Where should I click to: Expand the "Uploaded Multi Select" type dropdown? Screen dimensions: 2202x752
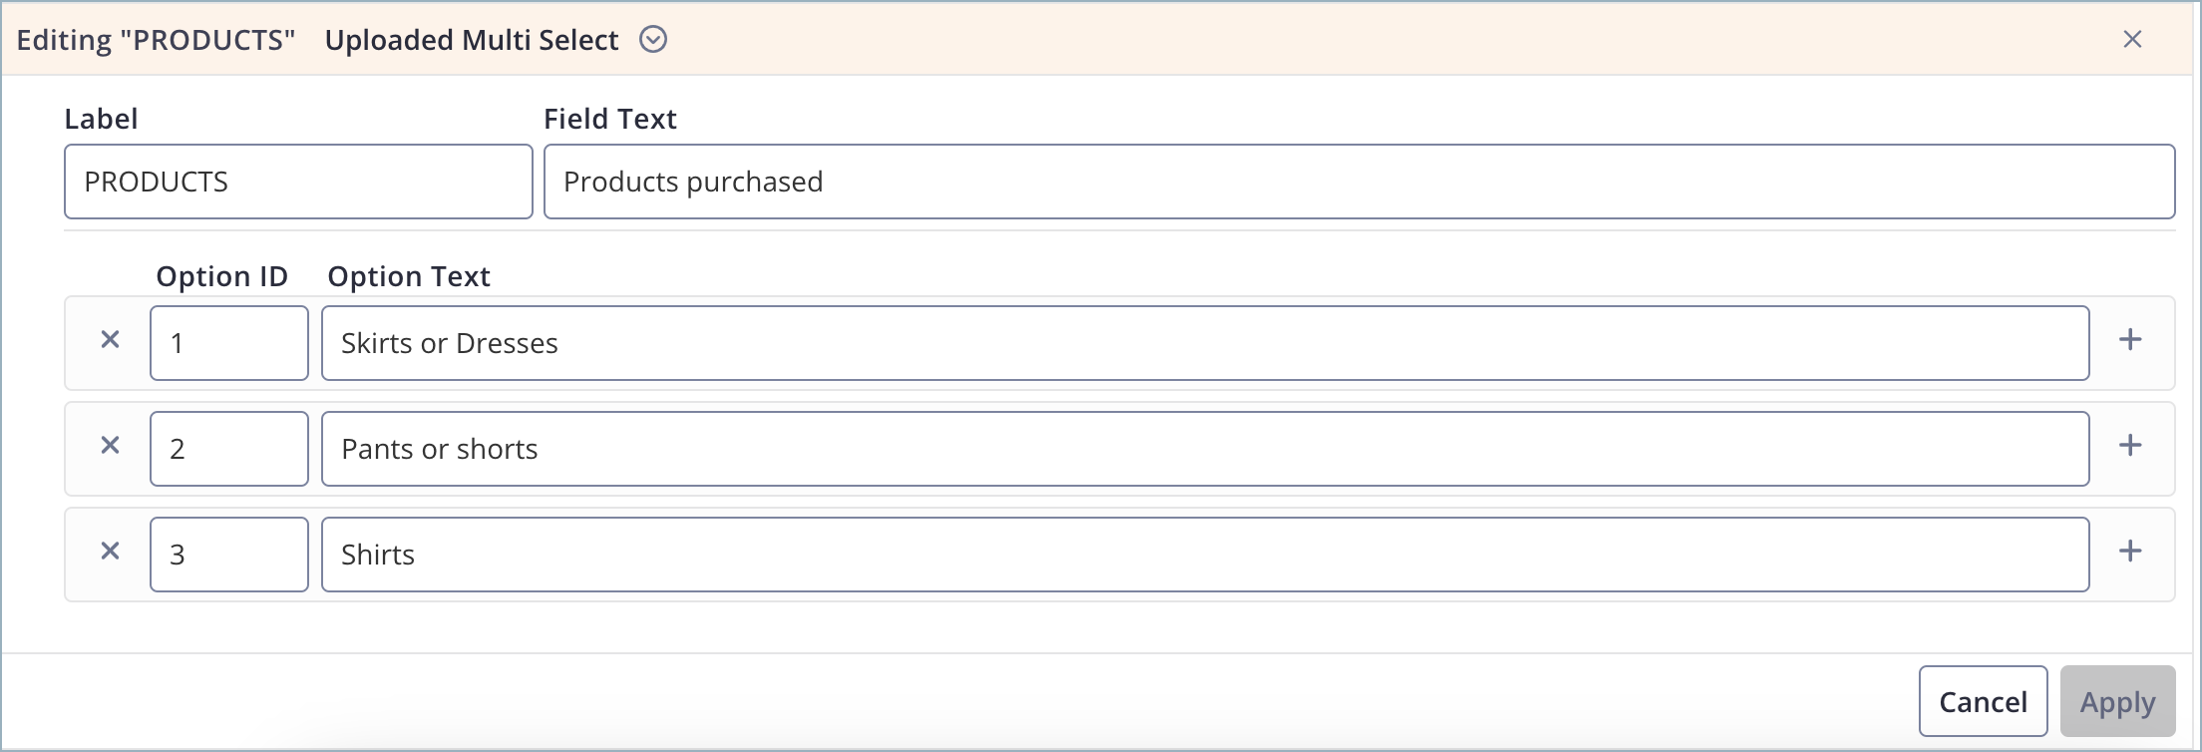[x=653, y=40]
